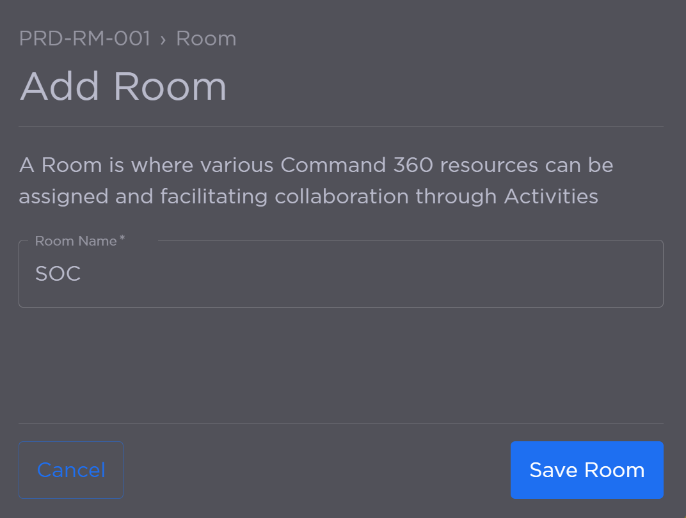The image size is (686, 518).
Task: Open the PRD-RM-001 breadcrumb link
Action: pyautogui.click(x=84, y=38)
